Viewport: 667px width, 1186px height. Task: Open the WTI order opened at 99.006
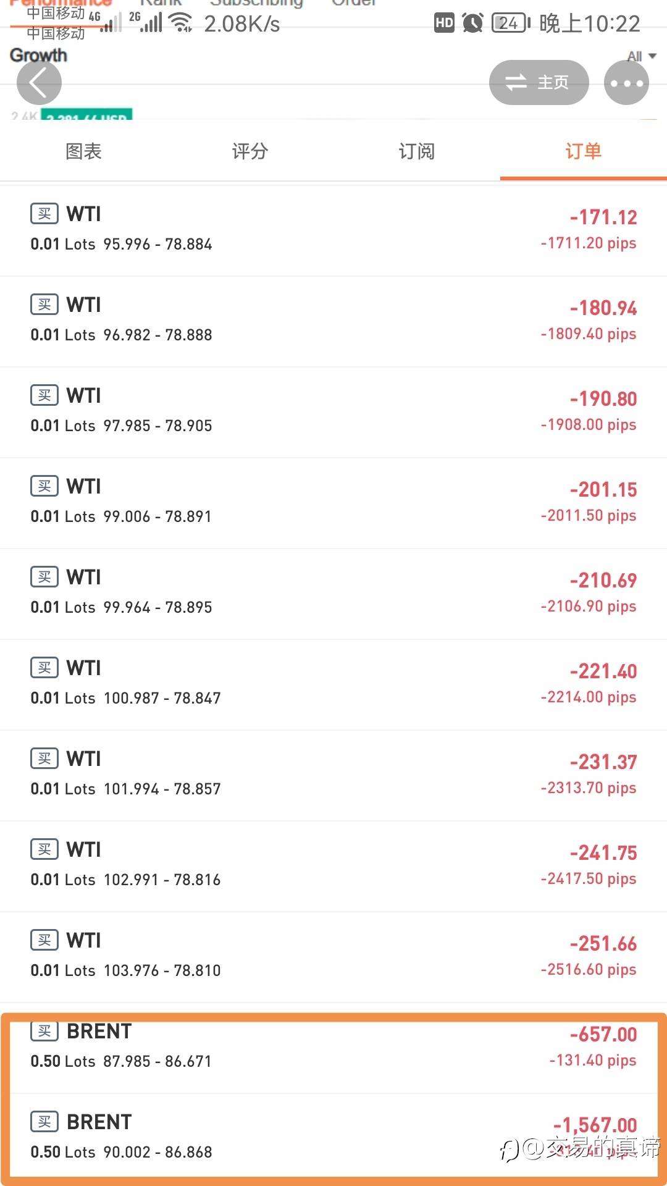[x=333, y=503]
